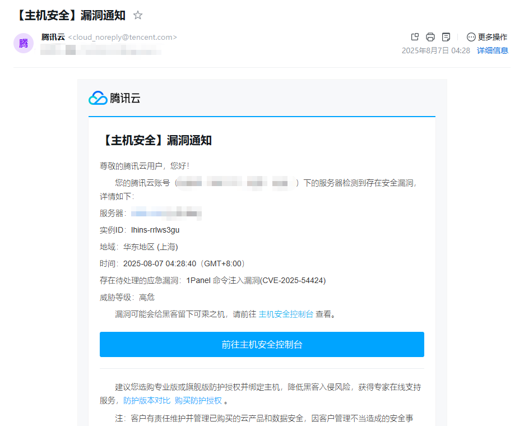Click the three-dot circle icon
This screenshot has height=426, width=524.
click(x=471, y=37)
